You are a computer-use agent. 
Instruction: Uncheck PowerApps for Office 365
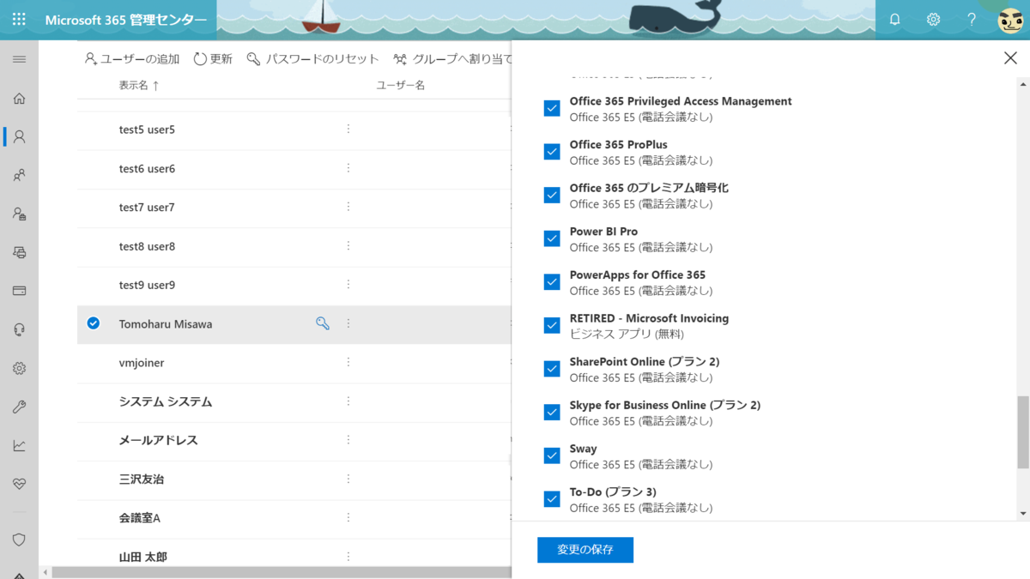click(552, 282)
